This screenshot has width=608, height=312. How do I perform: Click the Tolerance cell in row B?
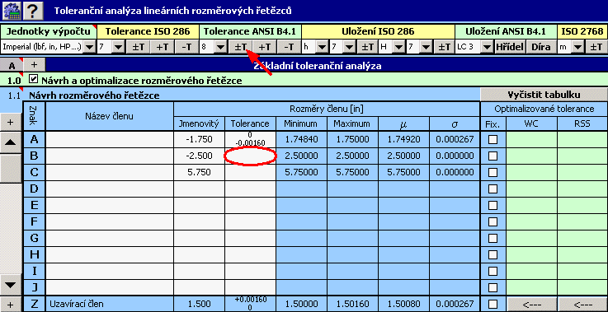pyautogui.click(x=250, y=156)
